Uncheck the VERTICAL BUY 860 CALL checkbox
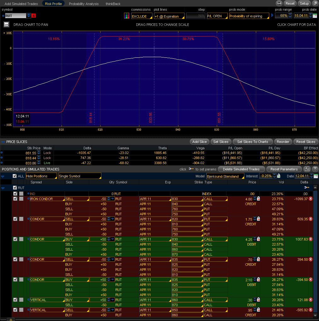This screenshot has height=321, width=319. point(15,300)
